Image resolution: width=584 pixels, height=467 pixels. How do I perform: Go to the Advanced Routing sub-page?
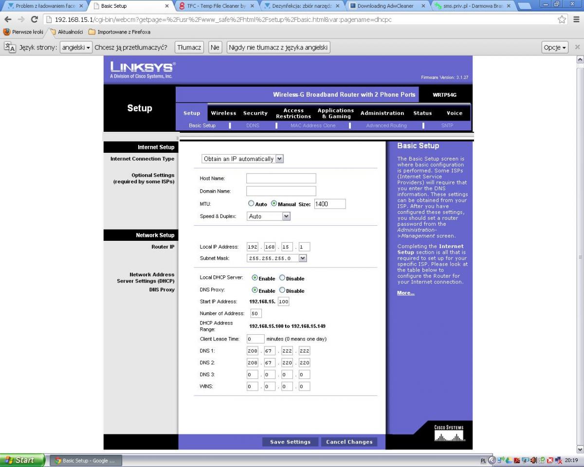(x=386, y=126)
